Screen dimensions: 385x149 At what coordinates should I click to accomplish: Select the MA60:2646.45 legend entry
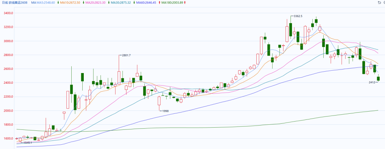(x=146, y=2)
